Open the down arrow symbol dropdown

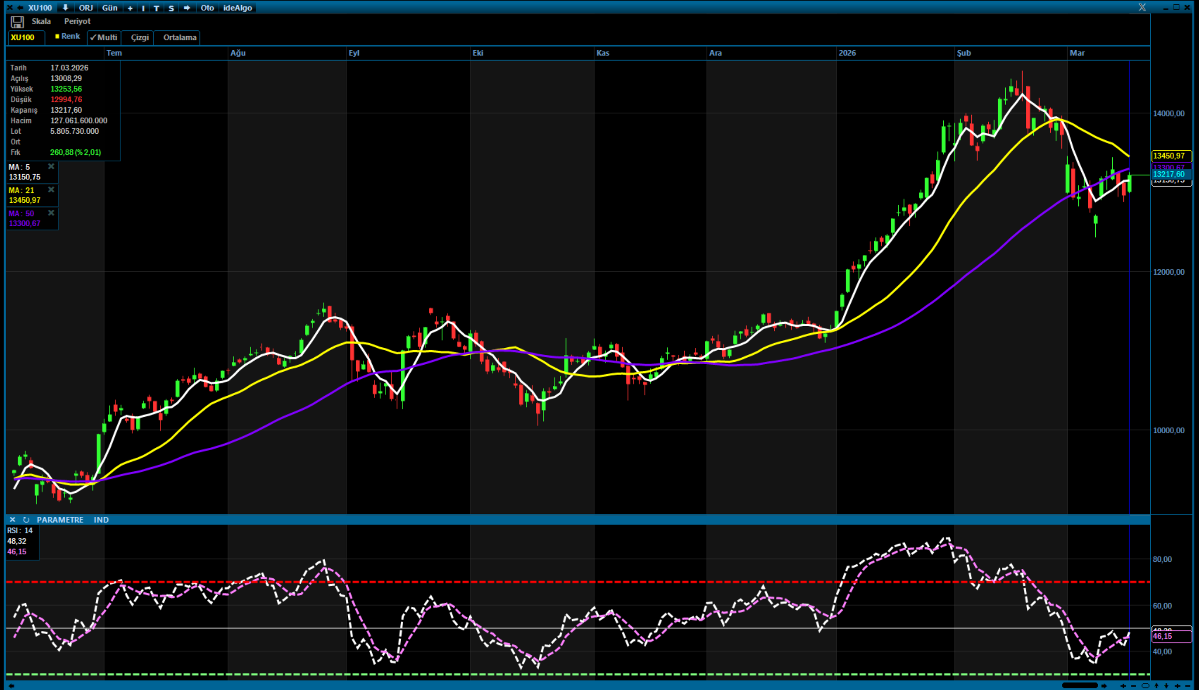(65, 8)
